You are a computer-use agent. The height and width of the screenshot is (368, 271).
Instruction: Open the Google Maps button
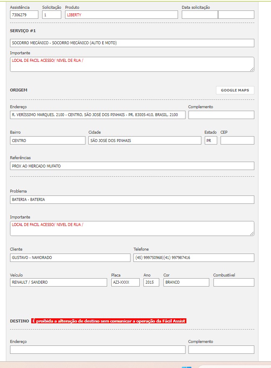coord(235,90)
